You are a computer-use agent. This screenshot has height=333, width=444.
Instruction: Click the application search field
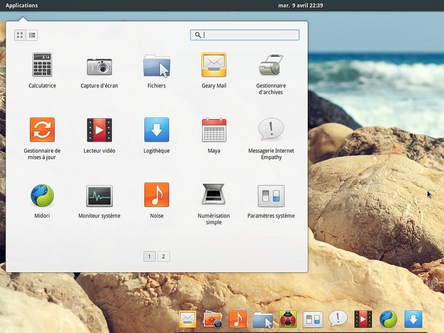[x=245, y=35]
